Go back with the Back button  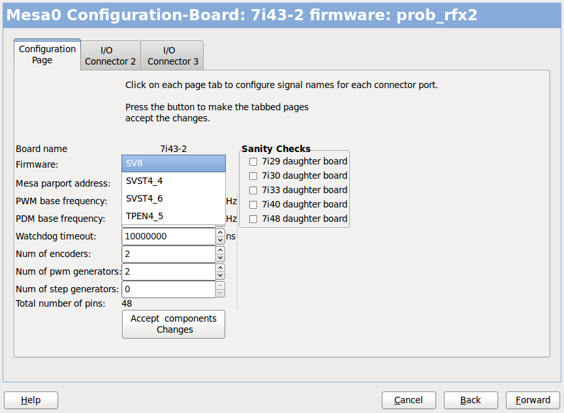[x=471, y=400]
